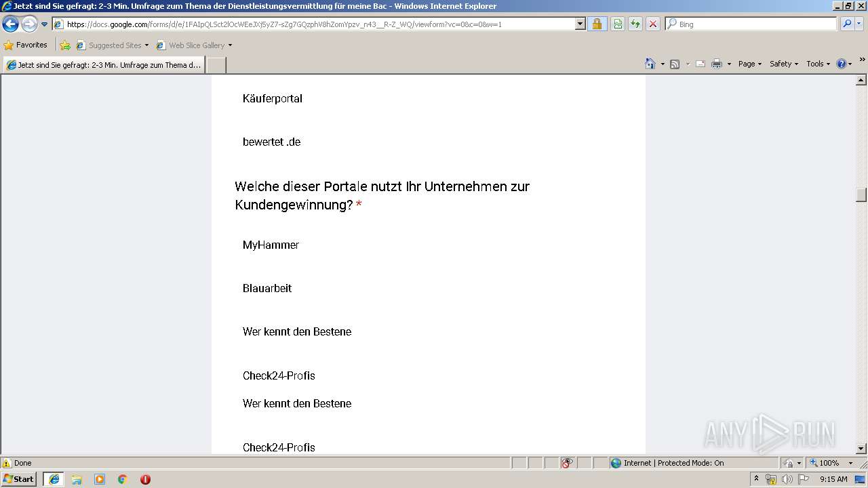Expand the Print options dropdown arrow
Image resolution: width=868 pixels, height=488 pixels.
tap(729, 64)
